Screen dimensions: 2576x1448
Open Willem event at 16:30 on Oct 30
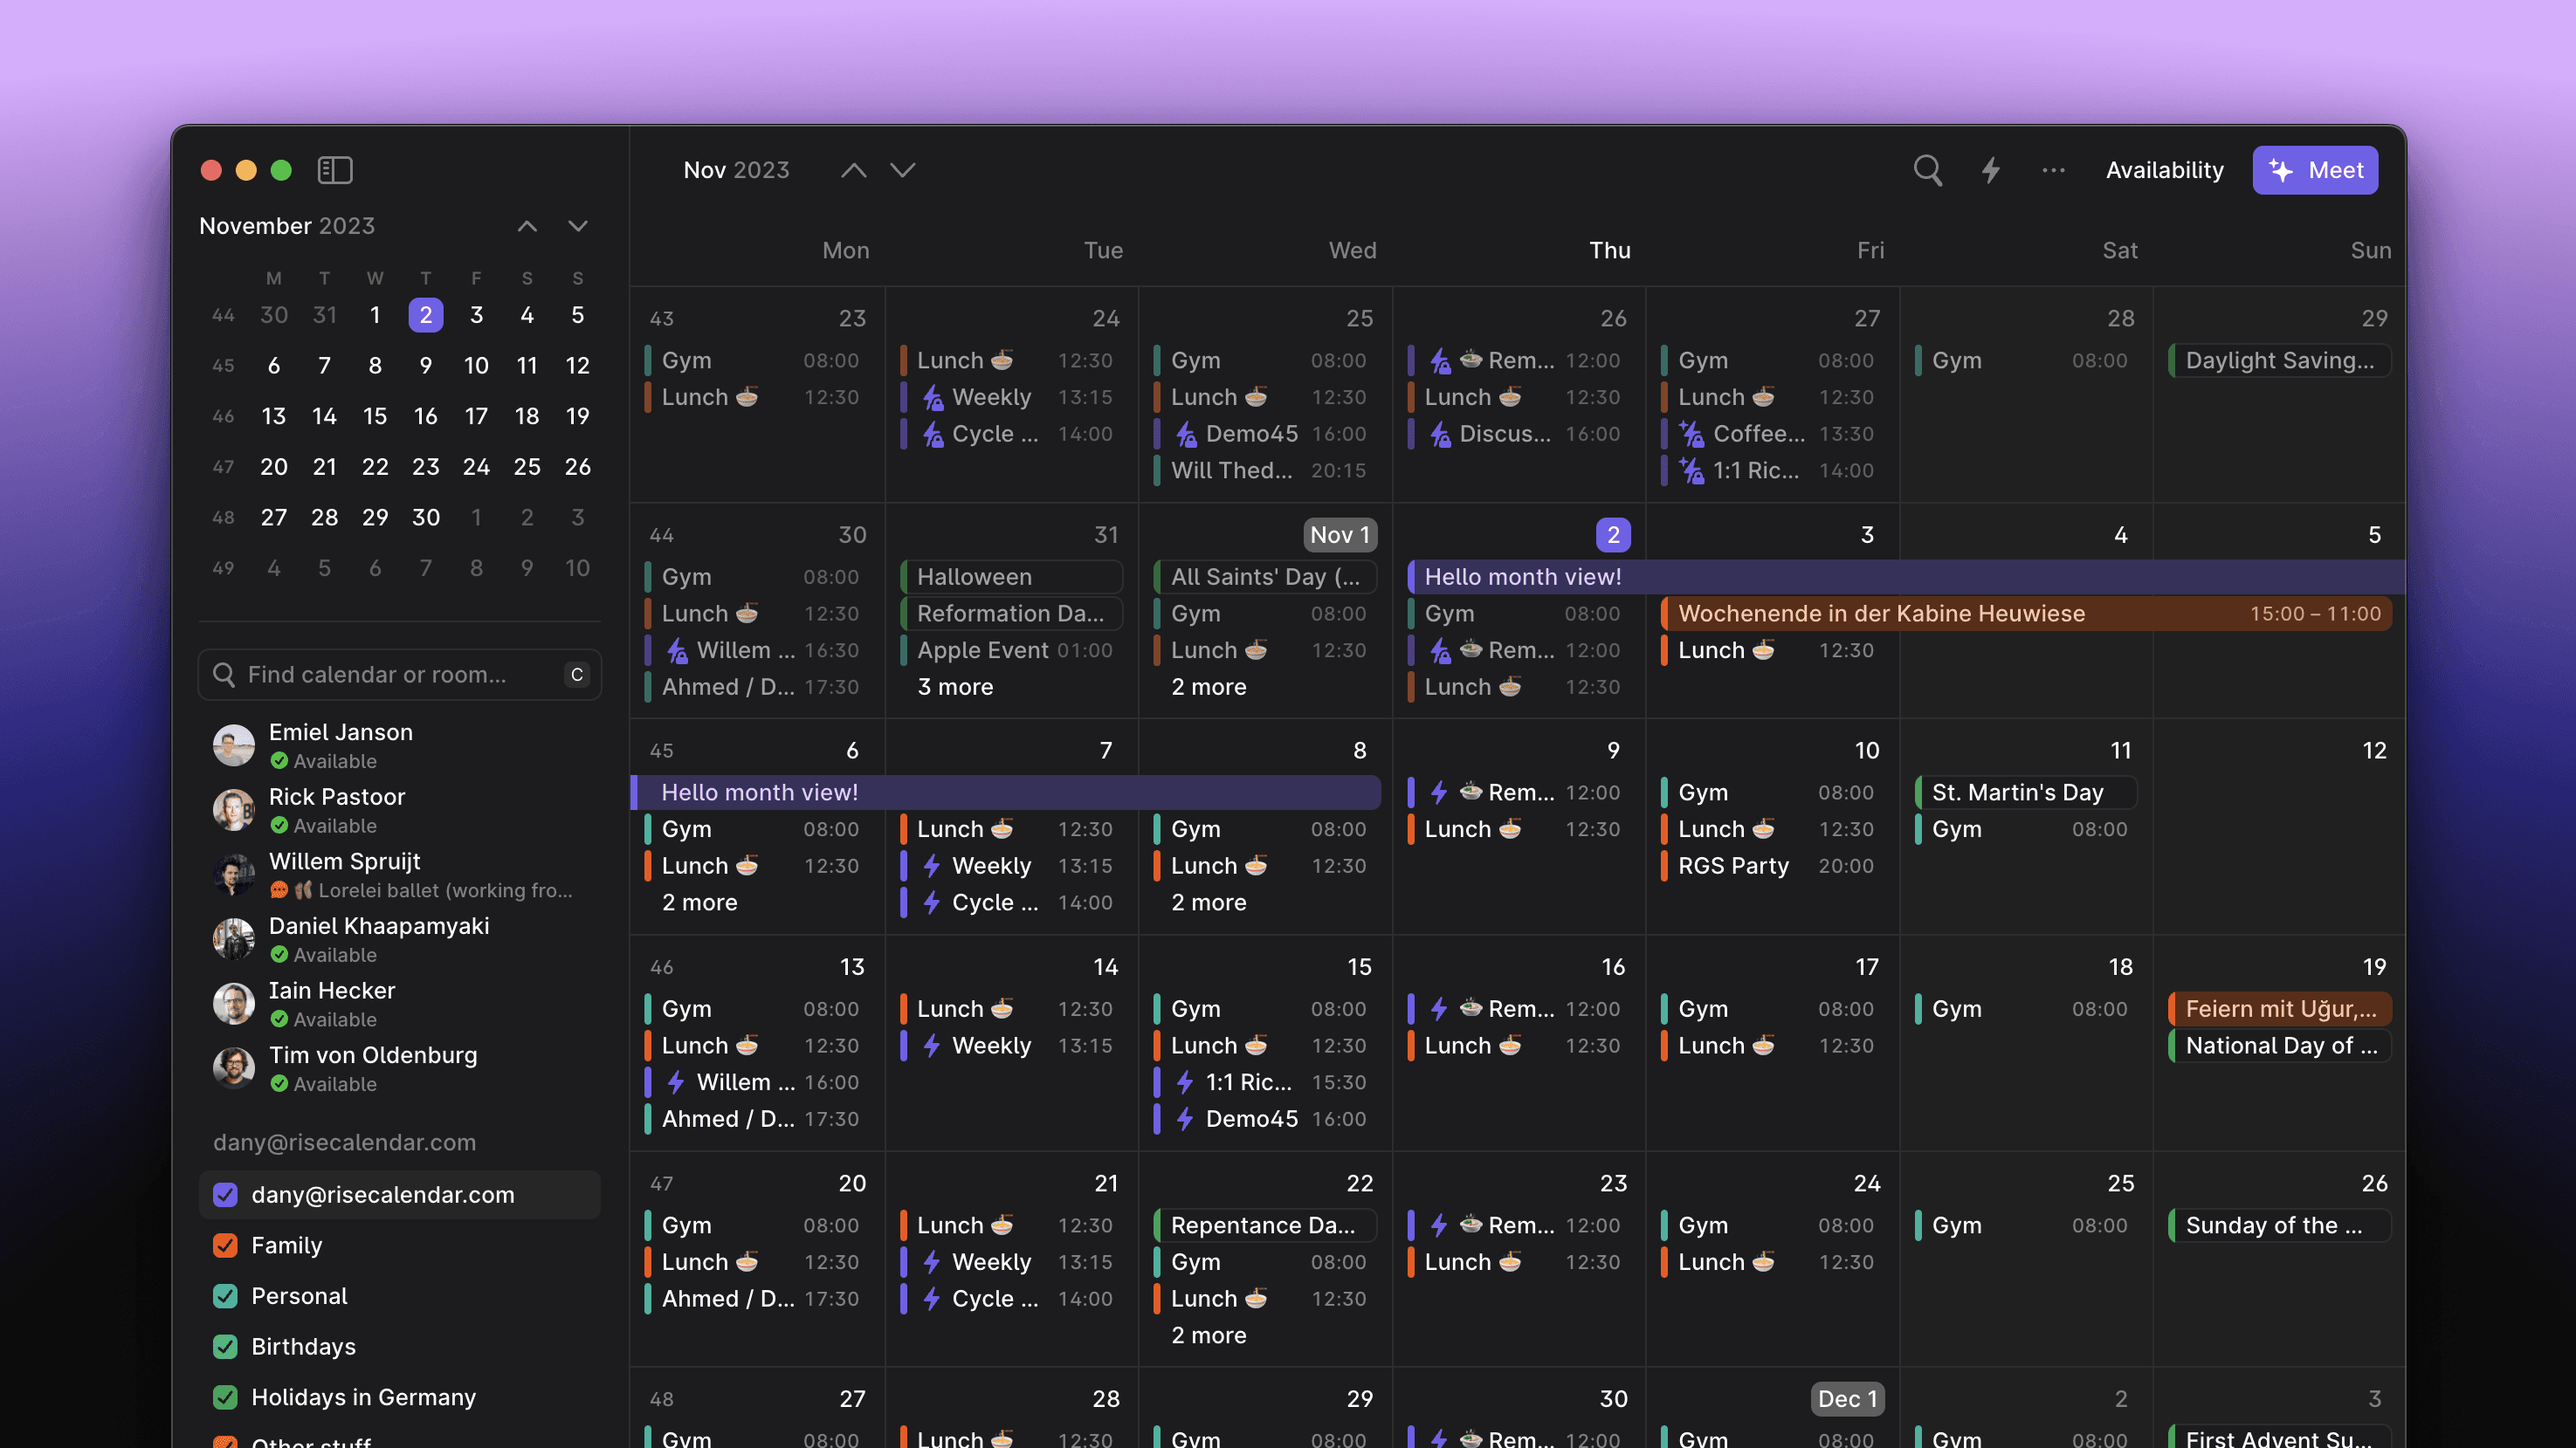758,650
